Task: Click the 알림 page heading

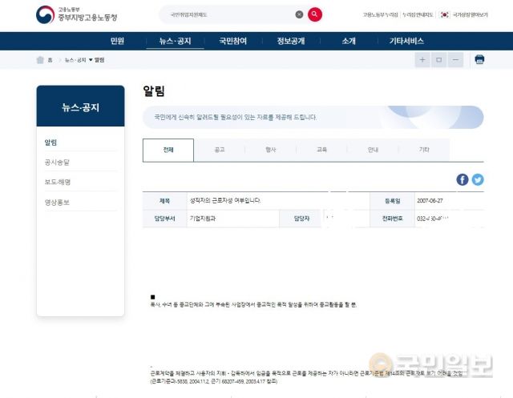Action: pyautogui.click(x=154, y=90)
